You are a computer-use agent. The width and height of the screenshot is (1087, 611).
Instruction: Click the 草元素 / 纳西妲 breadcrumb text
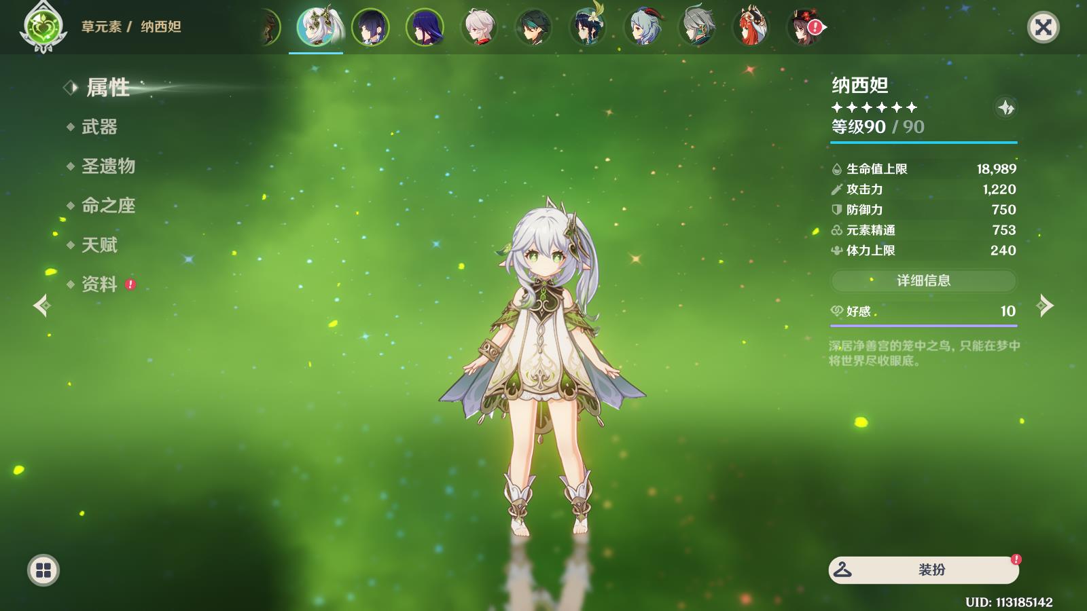point(131,27)
